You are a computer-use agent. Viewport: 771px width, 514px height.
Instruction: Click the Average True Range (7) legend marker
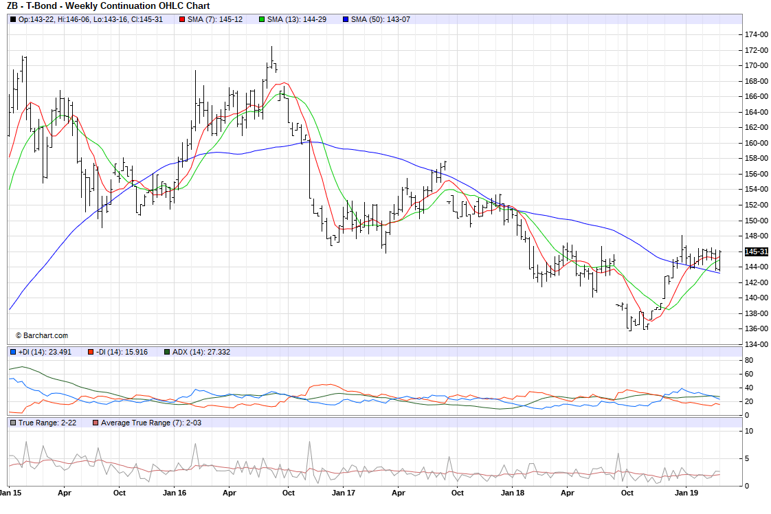[96, 423]
